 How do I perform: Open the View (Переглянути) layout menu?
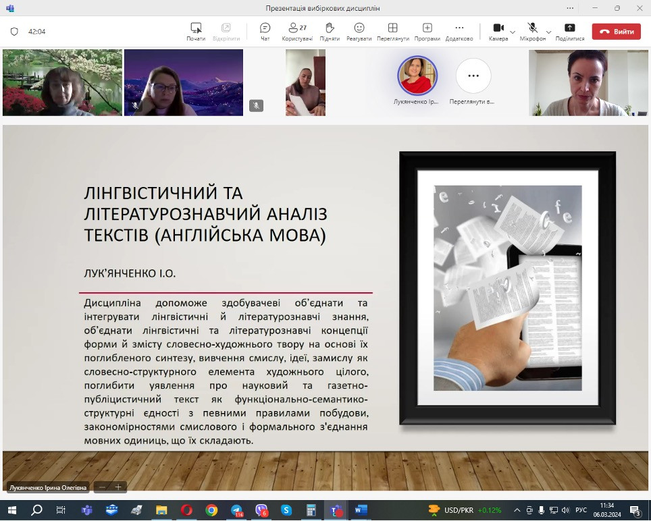(392, 31)
